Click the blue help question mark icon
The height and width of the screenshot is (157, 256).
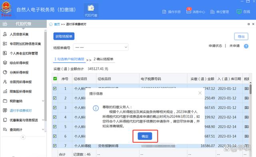coord(246,46)
